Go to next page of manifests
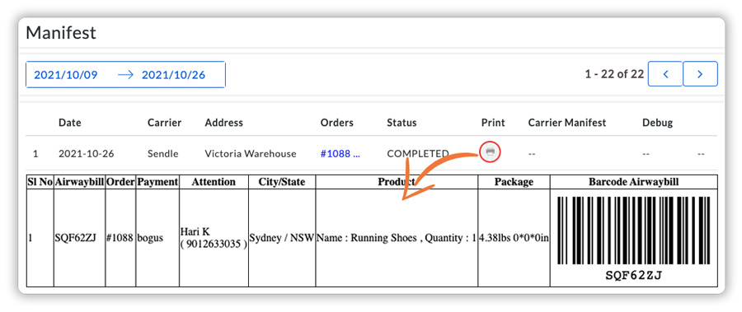Viewport: 742px width, 312px height. coord(700,74)
